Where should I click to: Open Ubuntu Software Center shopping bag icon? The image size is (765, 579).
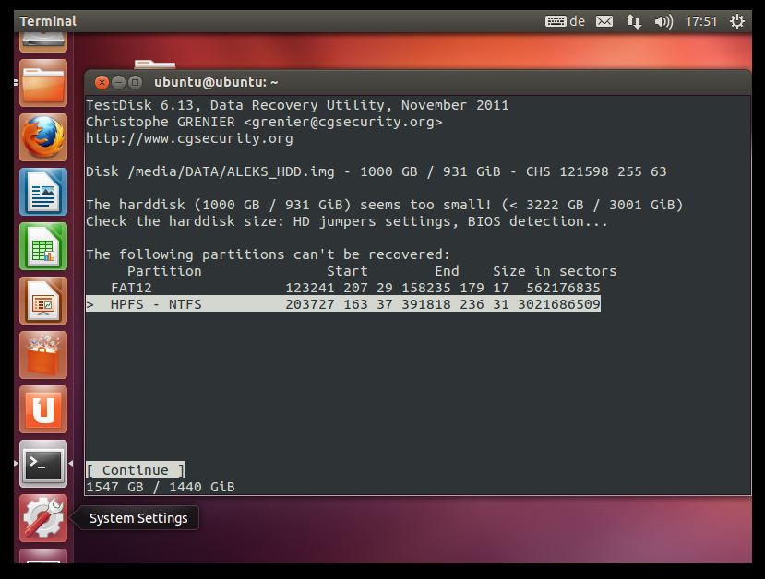click(x=43, y=355)
